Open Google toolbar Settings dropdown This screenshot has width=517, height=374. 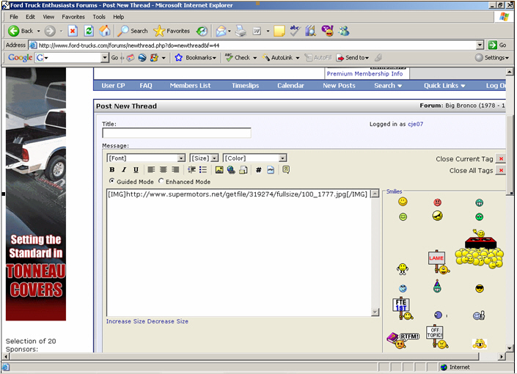pos(492,58)
